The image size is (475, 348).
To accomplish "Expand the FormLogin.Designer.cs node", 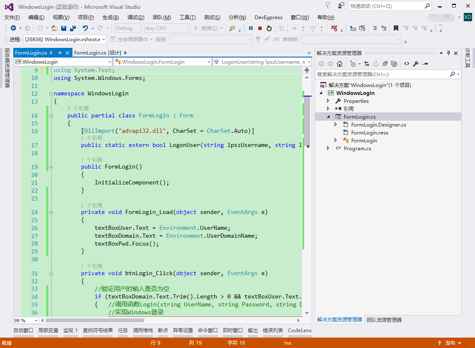I will (x=336, y=124).
